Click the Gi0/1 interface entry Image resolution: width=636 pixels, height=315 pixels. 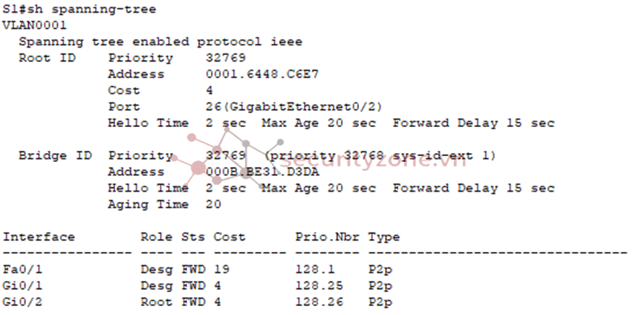[23, 286]
